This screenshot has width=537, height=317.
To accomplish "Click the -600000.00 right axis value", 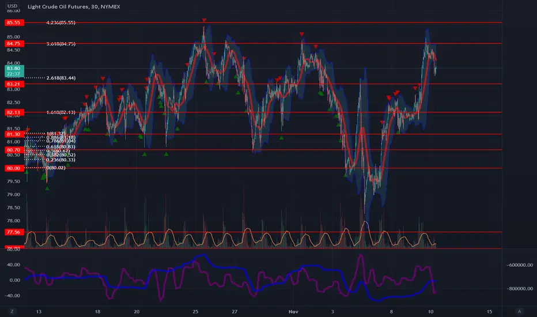I will [520, 265].
